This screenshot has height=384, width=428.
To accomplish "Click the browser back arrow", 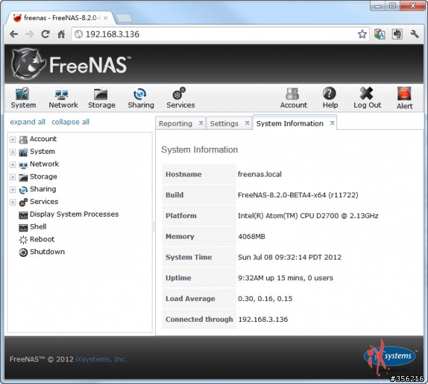I will point(13,34).
